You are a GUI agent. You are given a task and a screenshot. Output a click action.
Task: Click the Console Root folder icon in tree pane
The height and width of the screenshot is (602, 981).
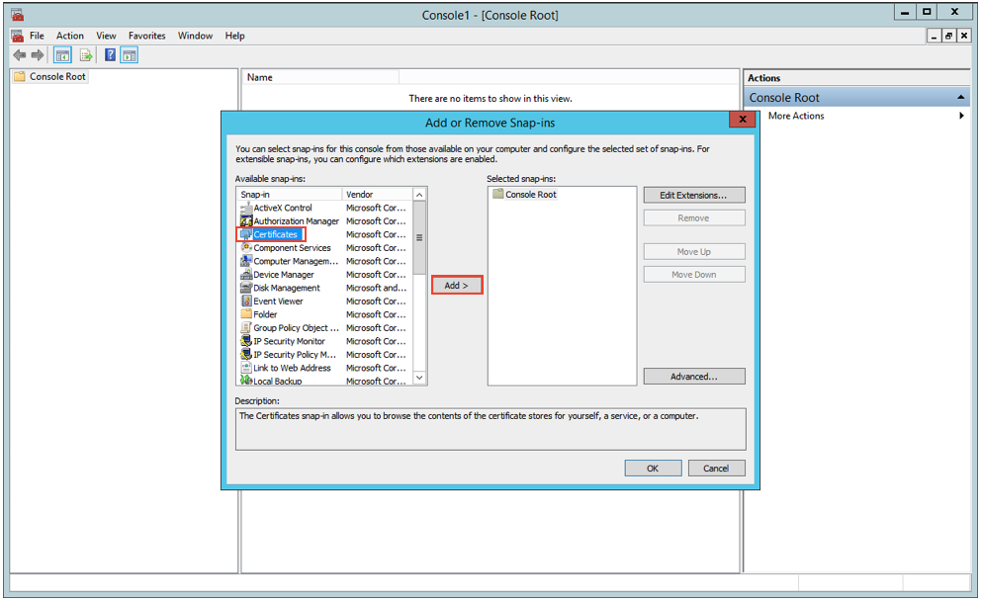[x=20, y=76]
